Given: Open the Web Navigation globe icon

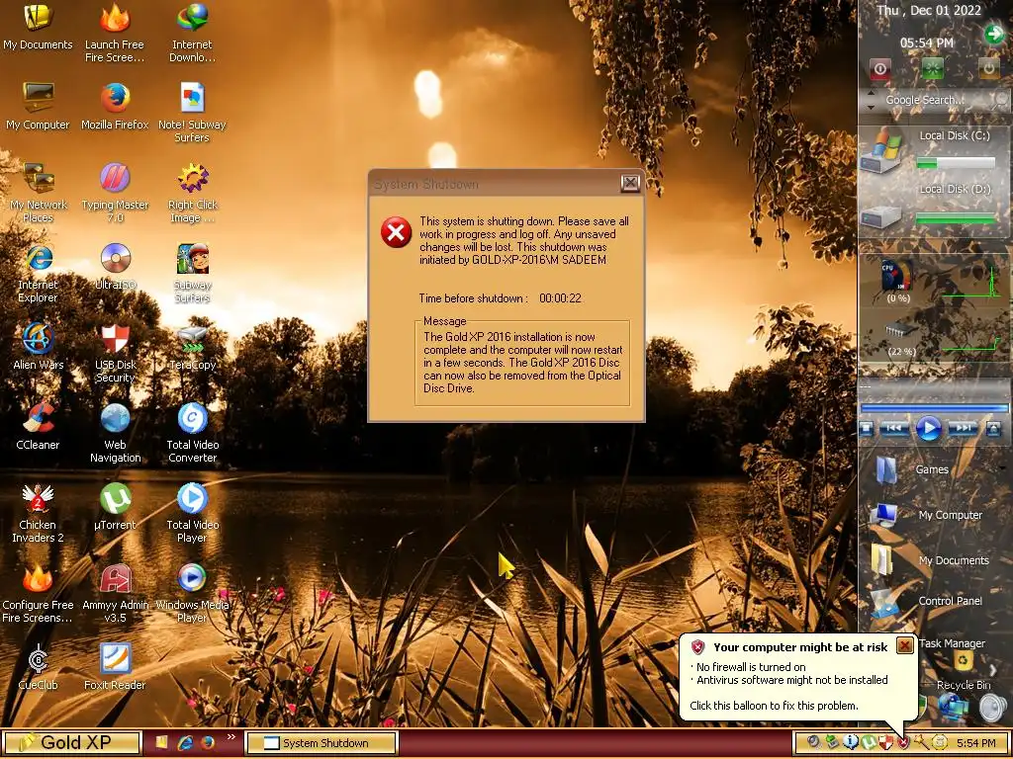Looking at the screenshot, I should 115,433.
